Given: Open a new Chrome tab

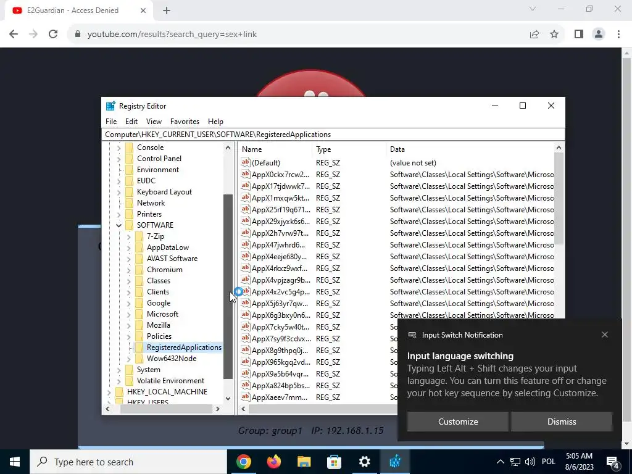Looking at the screenshot, I should [x=167, y=11].
